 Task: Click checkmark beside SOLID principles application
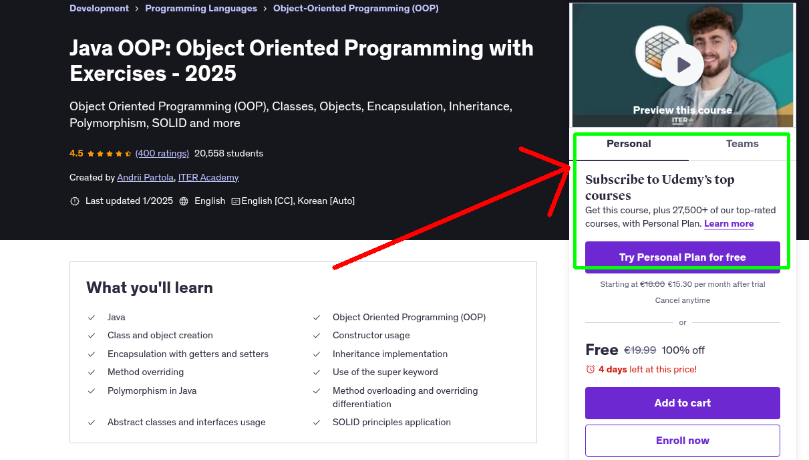tap(317, 423)
